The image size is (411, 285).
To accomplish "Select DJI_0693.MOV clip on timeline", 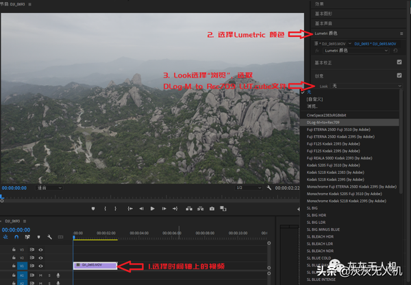I will 95,266.
